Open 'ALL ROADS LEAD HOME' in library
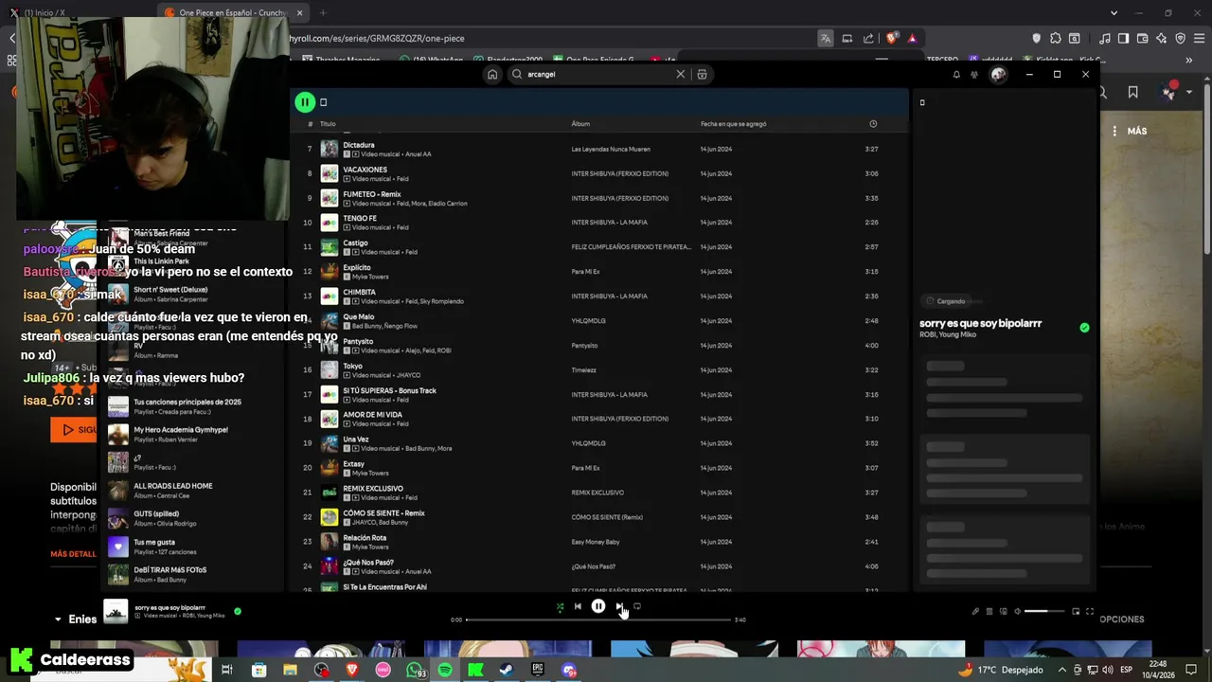This screenshot has height=682, width=1212. click(173, 491)
